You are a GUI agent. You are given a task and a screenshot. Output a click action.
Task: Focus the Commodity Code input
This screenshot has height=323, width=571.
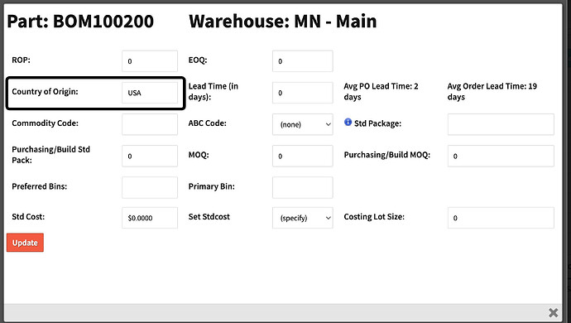[x=150, y=124]
